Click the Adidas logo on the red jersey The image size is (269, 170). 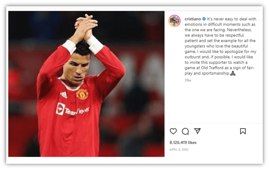point(64,95)
